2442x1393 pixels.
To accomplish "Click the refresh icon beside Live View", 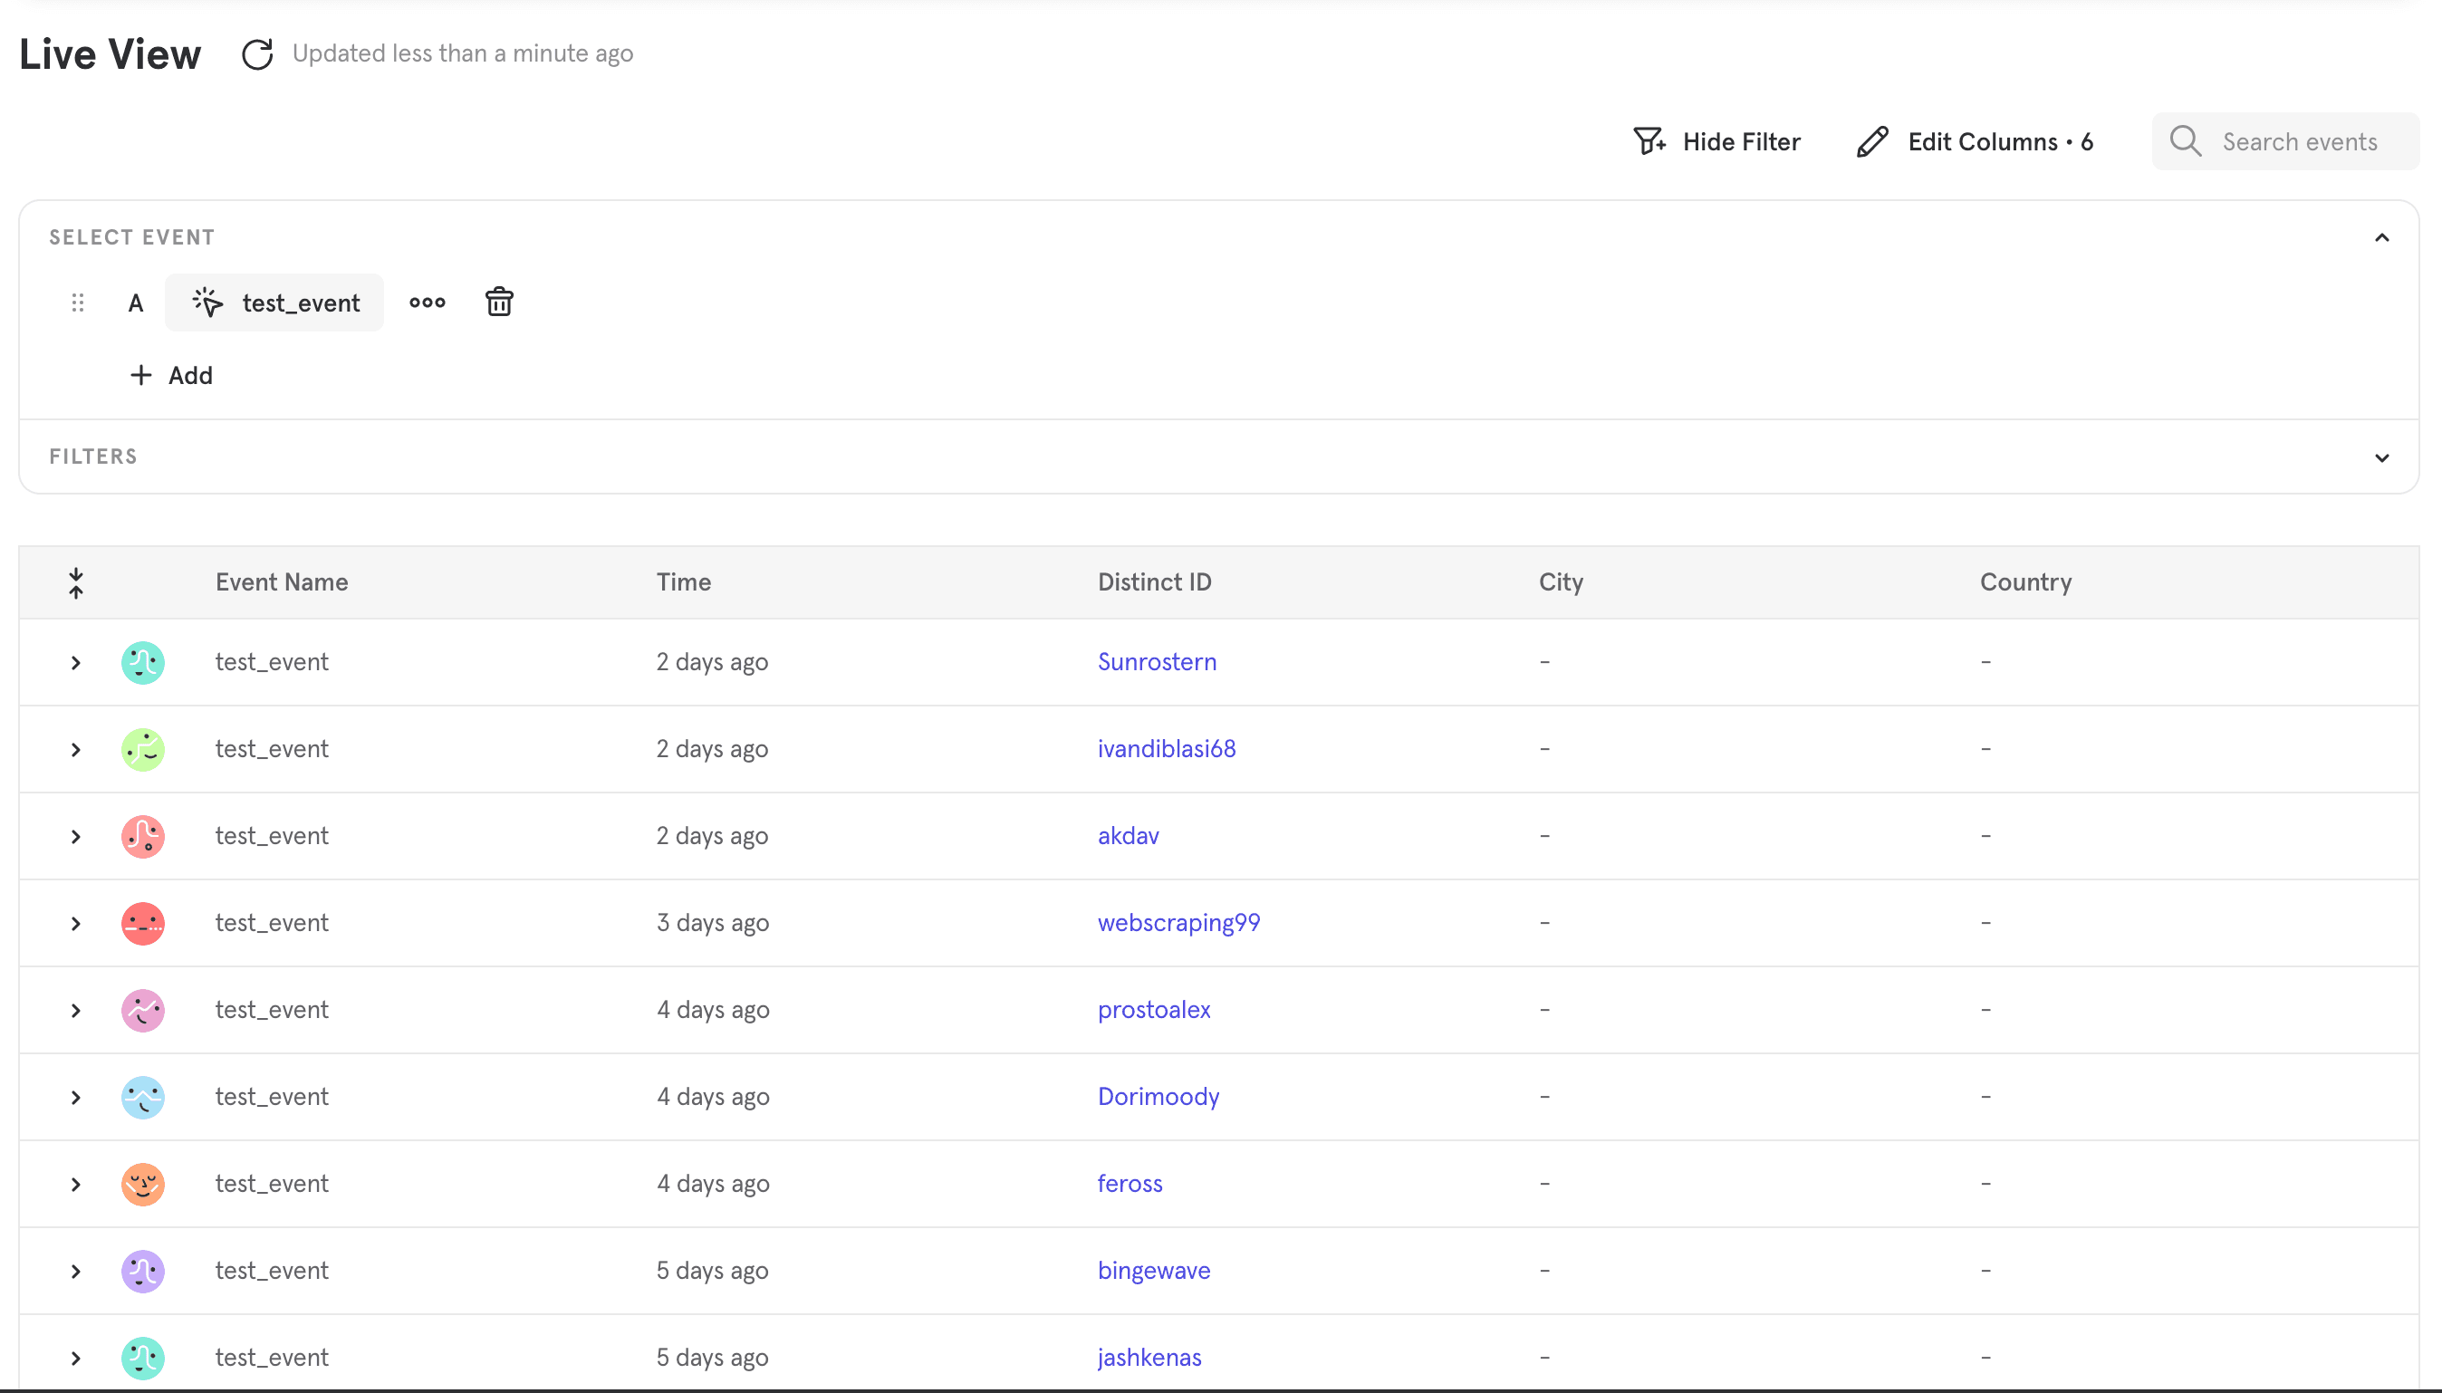I will coord(256,54).
